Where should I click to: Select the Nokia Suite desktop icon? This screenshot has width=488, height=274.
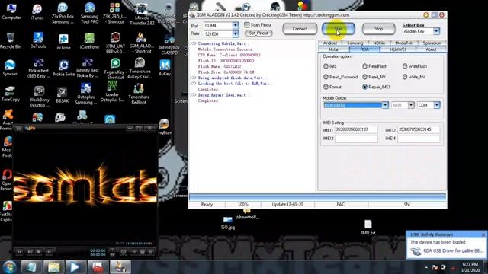point(64,68)
